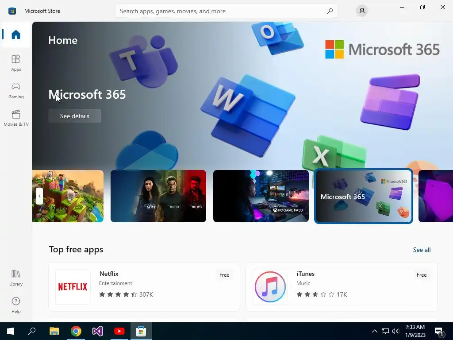The width and height of the screenshot is (453, 340).
Task: Open YouTube app from taskbar
Action: click(119, 331)
